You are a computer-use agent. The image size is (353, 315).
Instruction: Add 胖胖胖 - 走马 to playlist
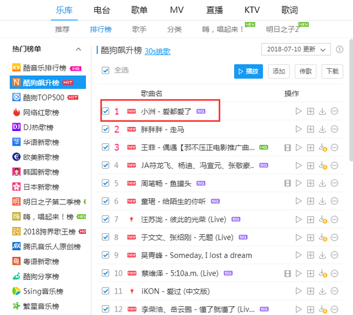(x=311, y=129)
